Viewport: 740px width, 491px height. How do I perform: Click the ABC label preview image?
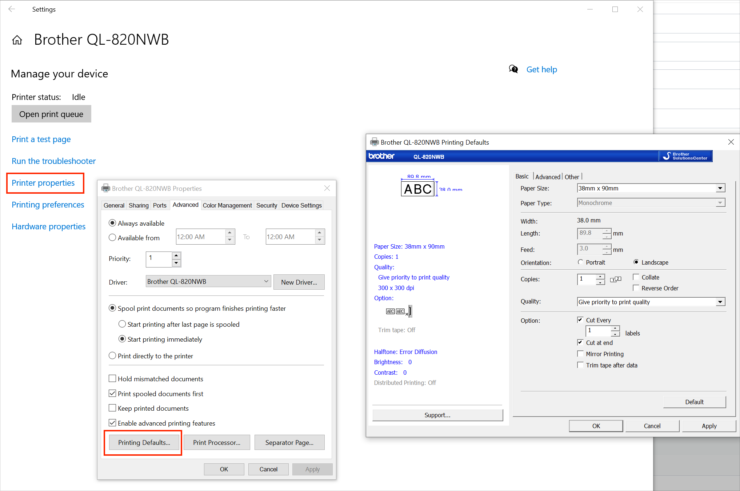pos(418,189)
